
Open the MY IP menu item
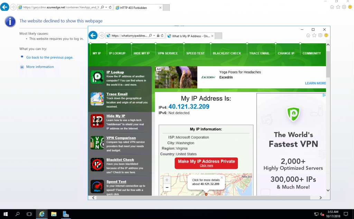(x=97, y=53)
